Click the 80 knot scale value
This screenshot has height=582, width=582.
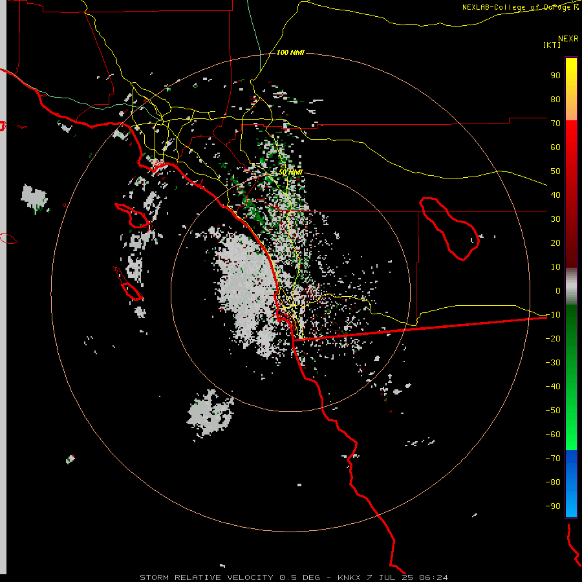555,100
